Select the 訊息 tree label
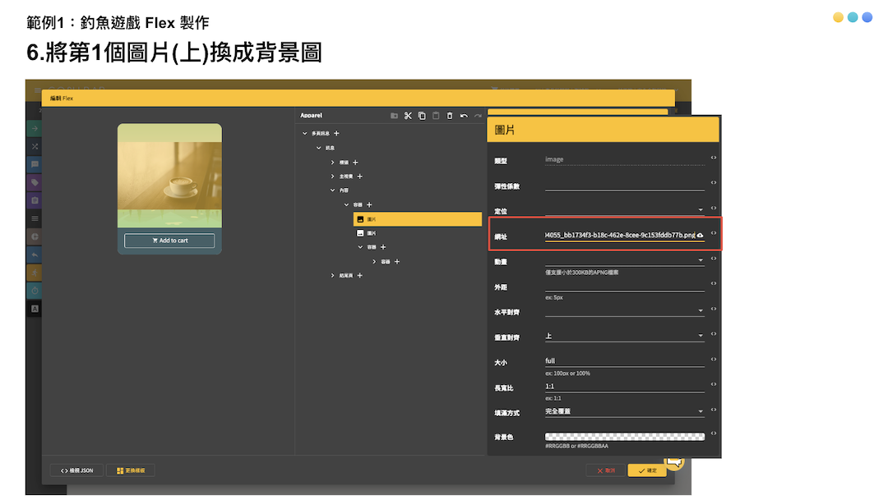This screenshot has height=504, width=888. 331,149
